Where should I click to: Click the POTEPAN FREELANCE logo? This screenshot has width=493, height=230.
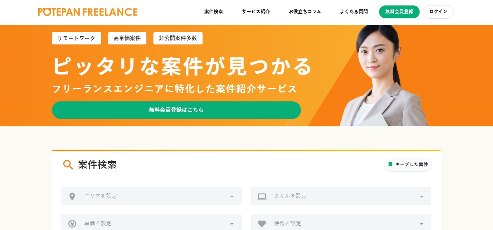click(x=88, y=12)
